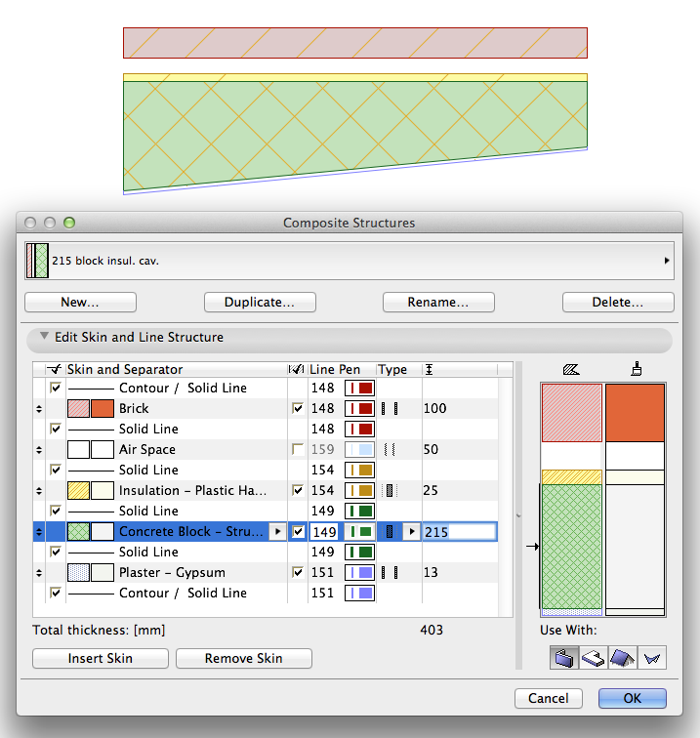
Task: Select the Shell tool in Use With
Action: [x=652, y=658]
